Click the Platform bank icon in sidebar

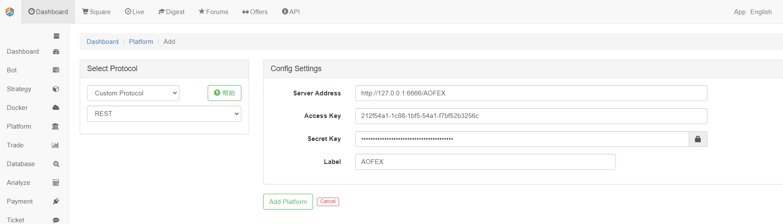[55, 126]
